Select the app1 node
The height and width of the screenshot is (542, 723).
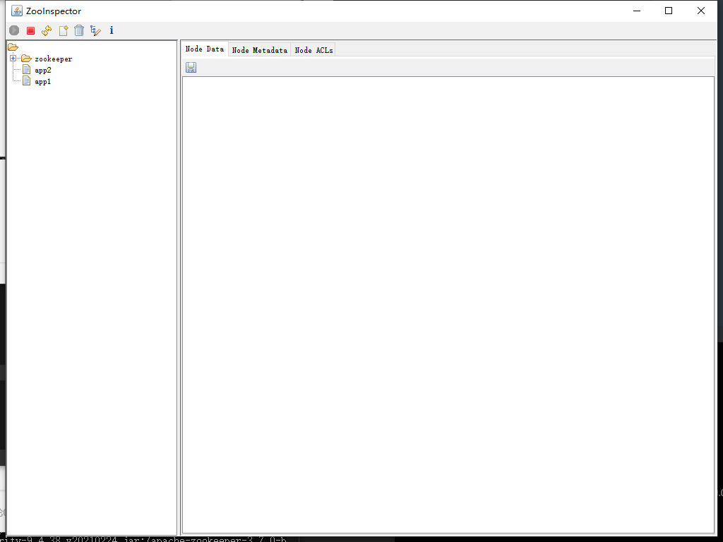pyautogui.click(x=42, y=81)
